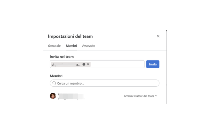The image size is (210, 134).
Task: Click the magnifier icon in member search
Action: 54,83
